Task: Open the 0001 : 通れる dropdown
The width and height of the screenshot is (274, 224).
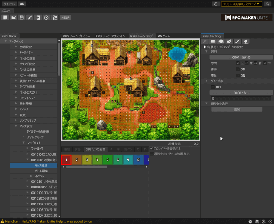Action: [x=241, y=57]
